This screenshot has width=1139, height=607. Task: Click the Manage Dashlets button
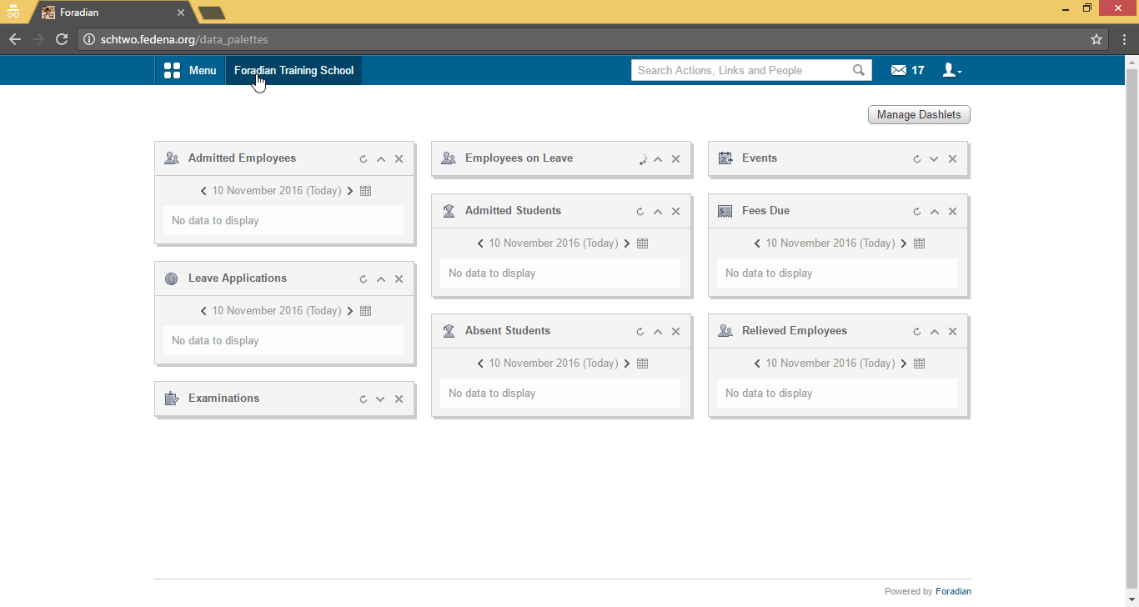[x=919, y=114]
